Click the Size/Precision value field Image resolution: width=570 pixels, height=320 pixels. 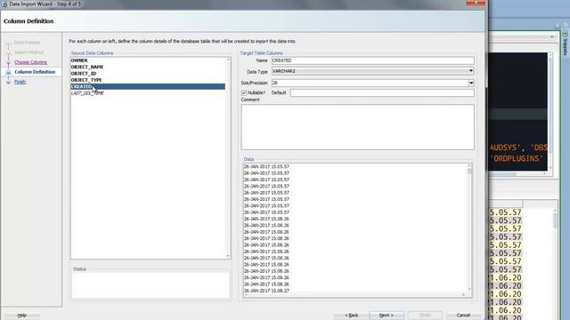(370, 83)
